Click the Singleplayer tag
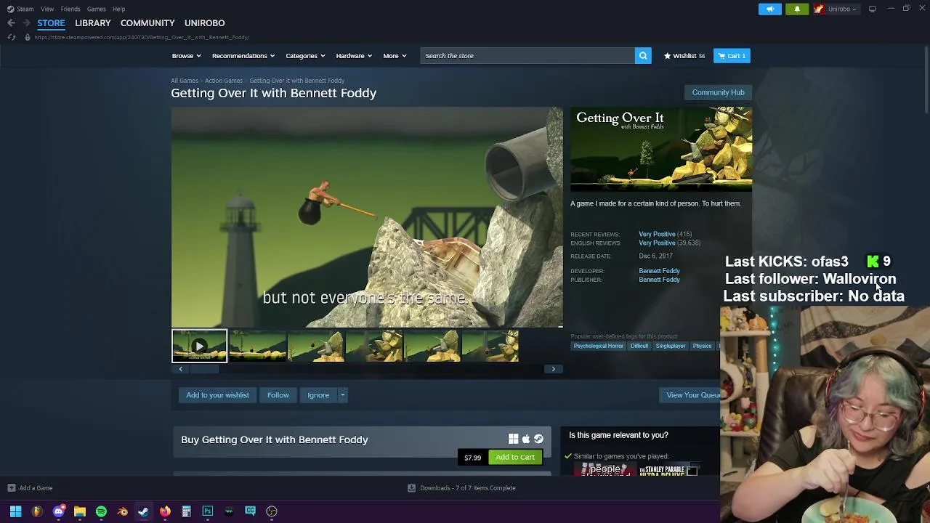 671,346
